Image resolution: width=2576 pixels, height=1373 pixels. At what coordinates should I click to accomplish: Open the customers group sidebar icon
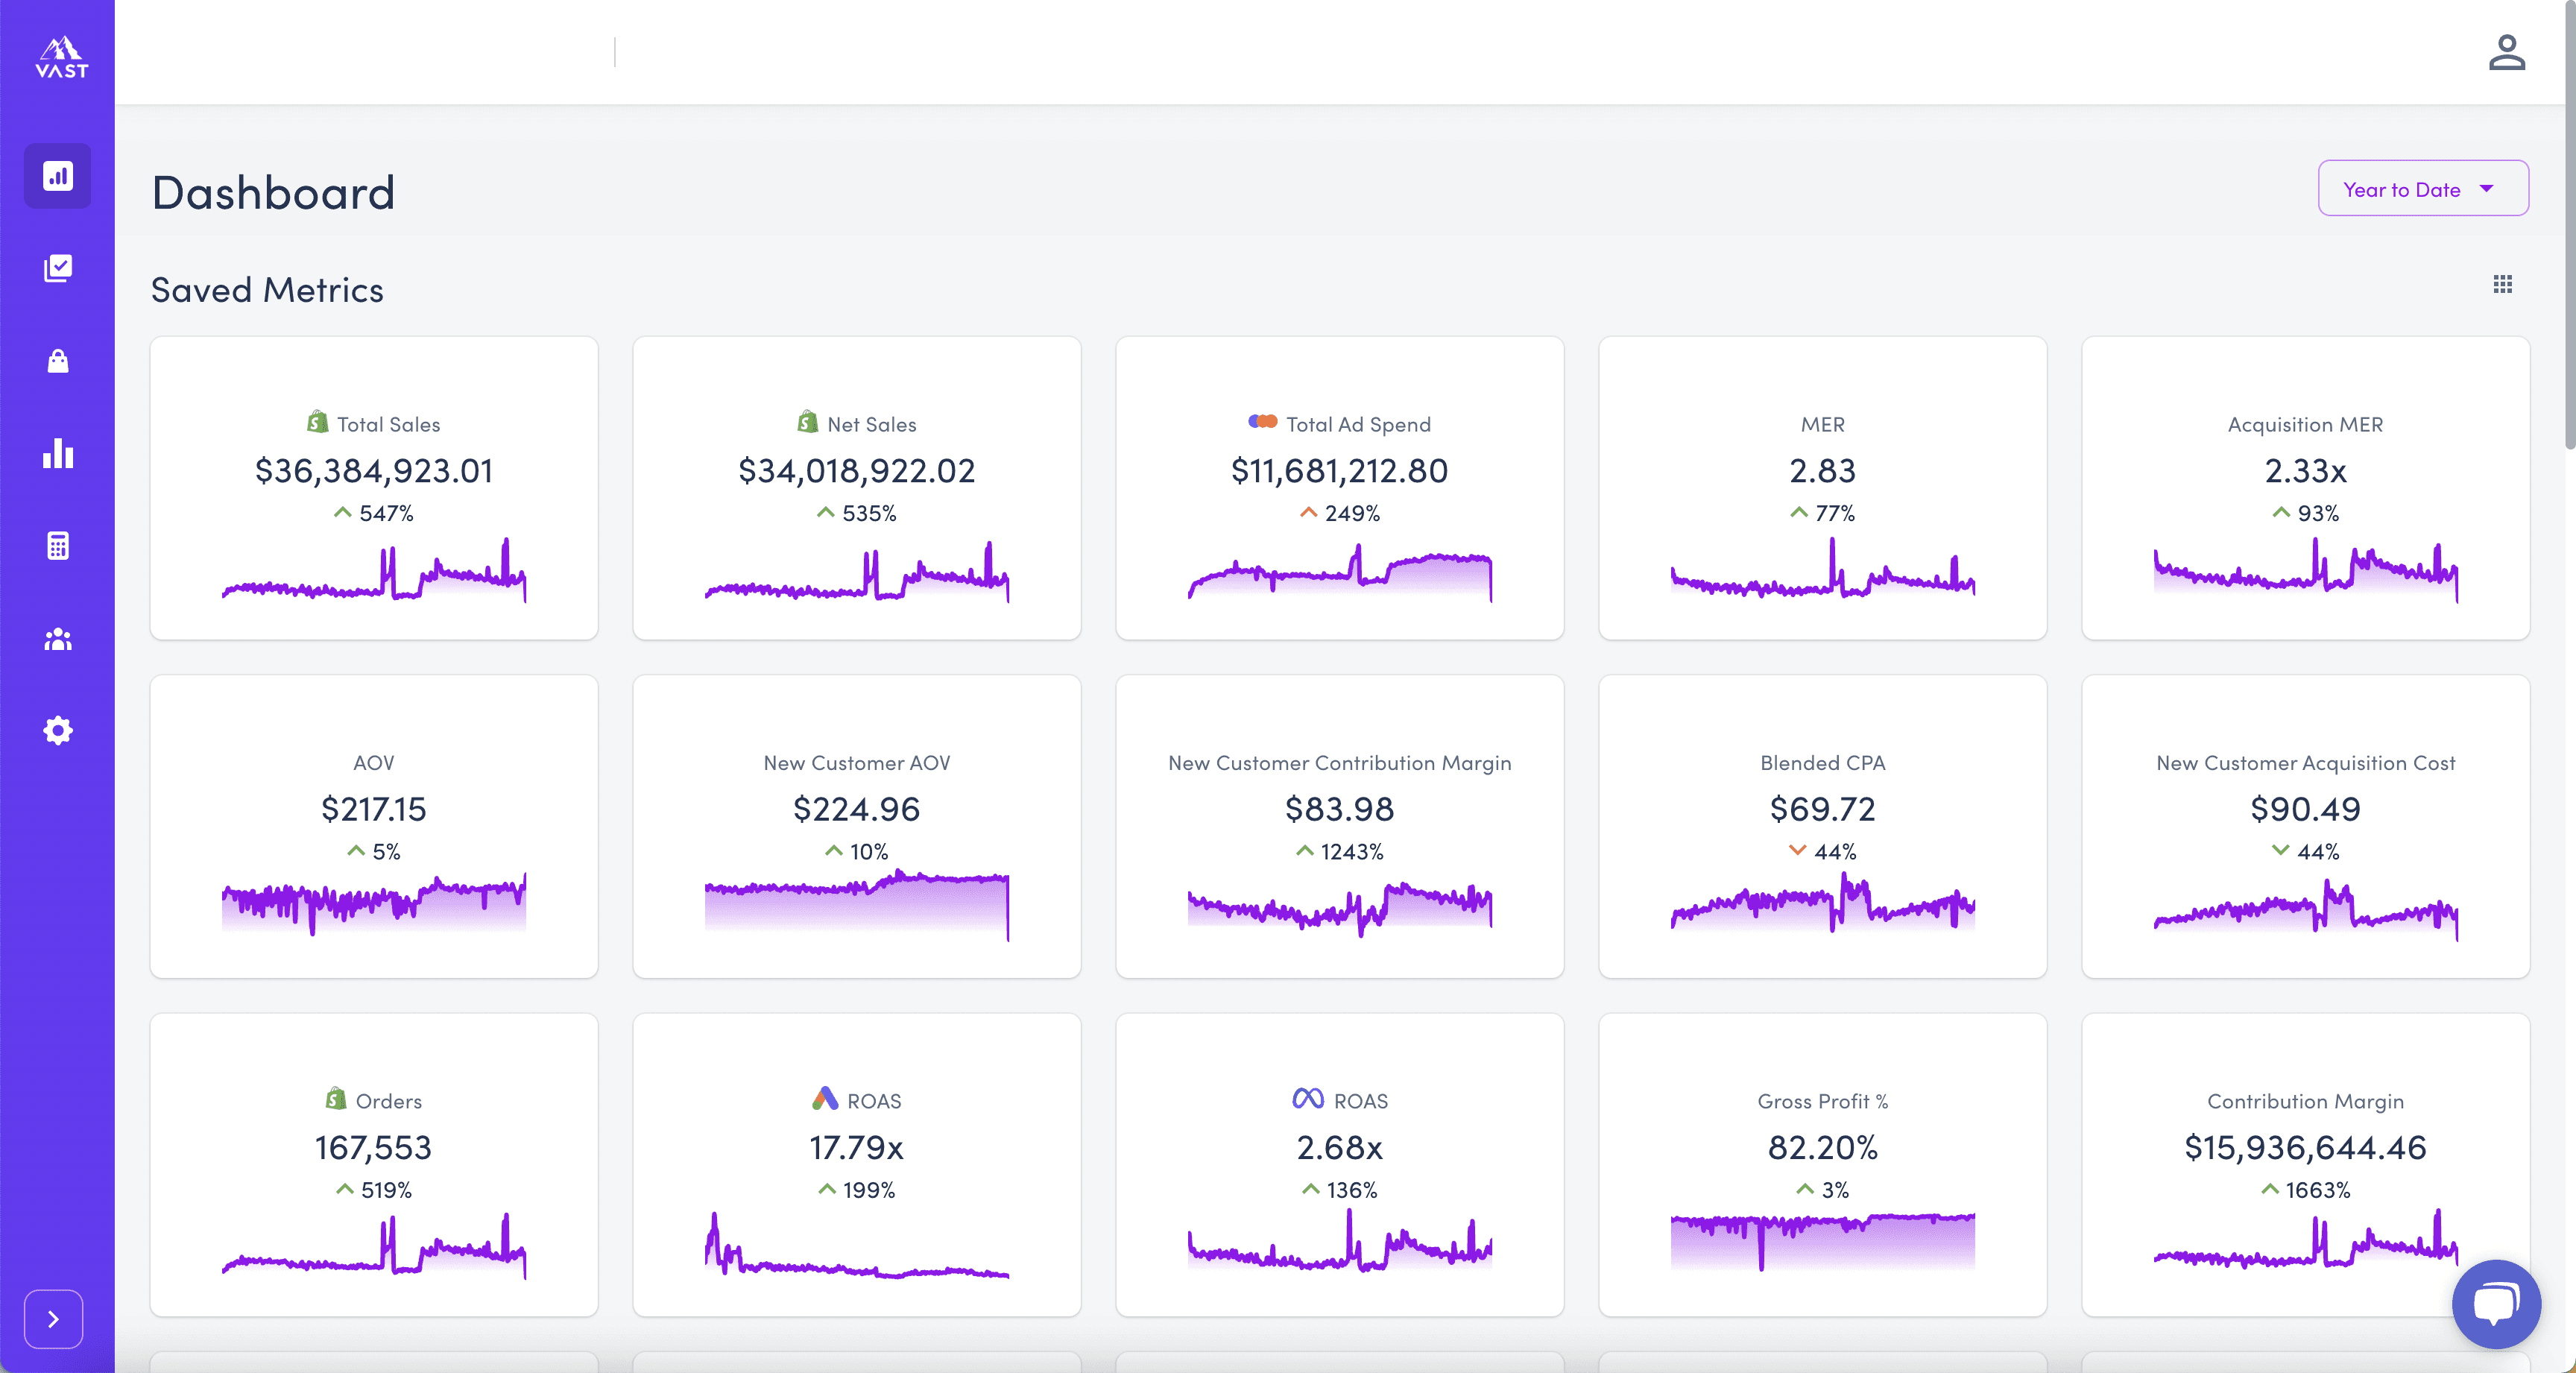pyautogui.click(x=58, y=638)
